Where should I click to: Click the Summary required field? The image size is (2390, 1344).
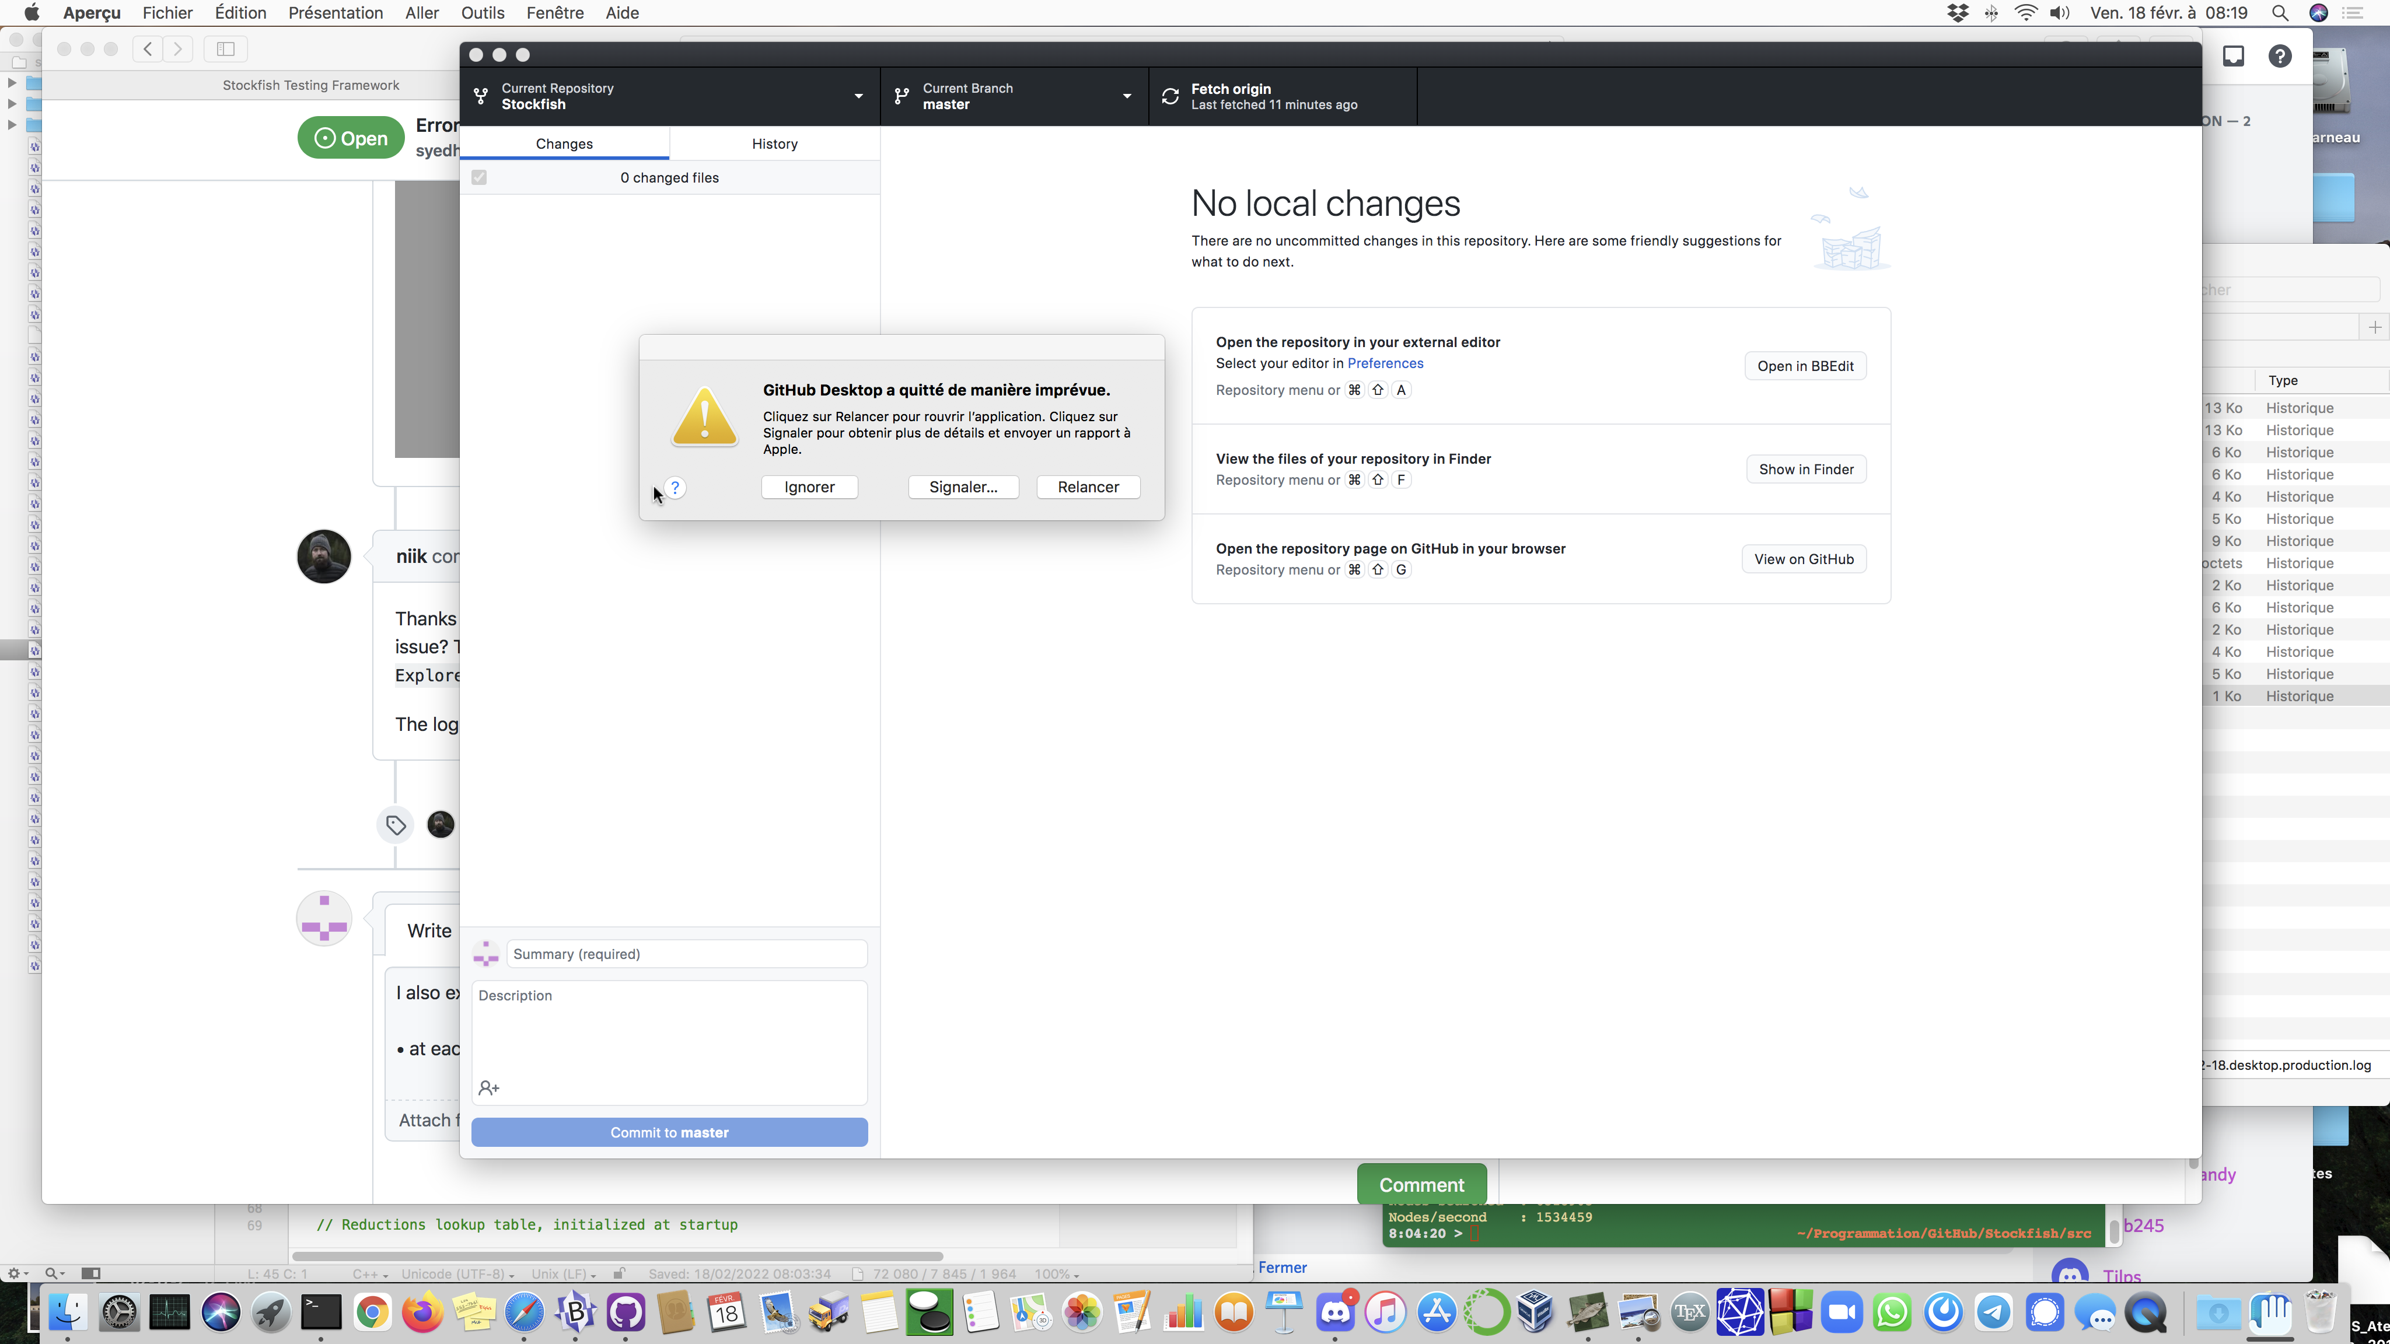[x=687, y=954]
